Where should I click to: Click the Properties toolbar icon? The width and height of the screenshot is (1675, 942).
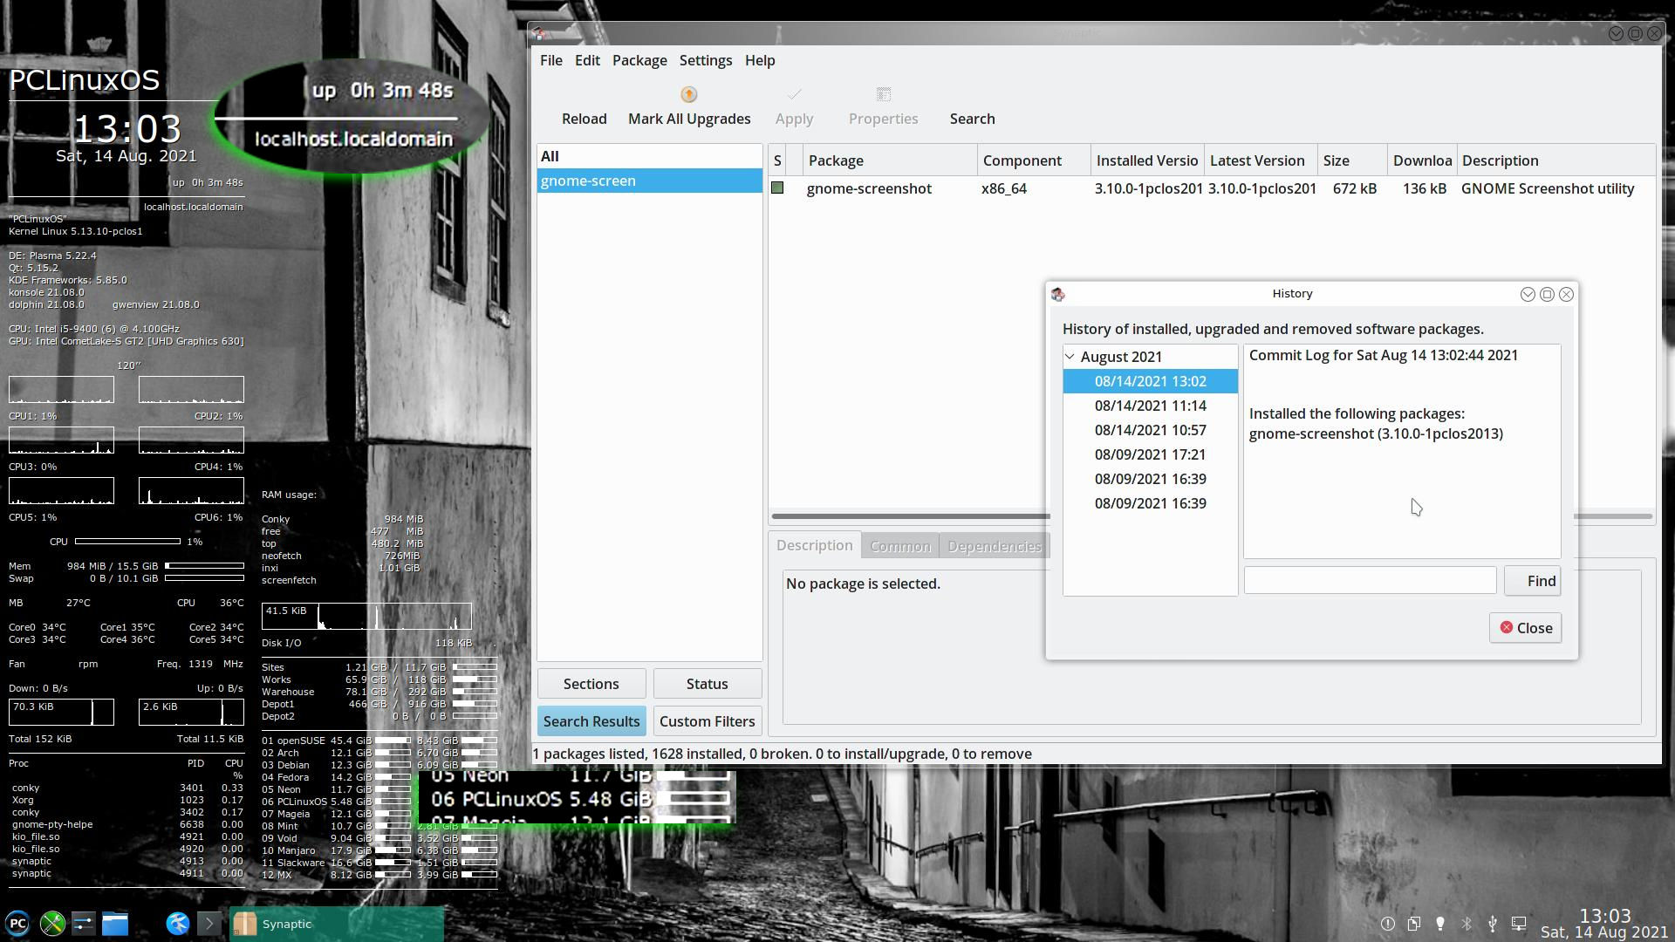883,94
